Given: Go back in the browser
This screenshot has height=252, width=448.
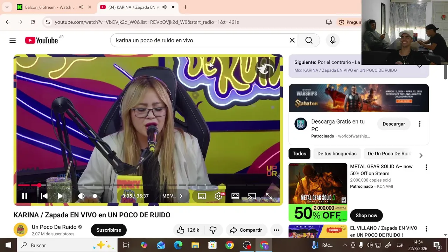Looking at the screenshot, I should pos(8,22).
